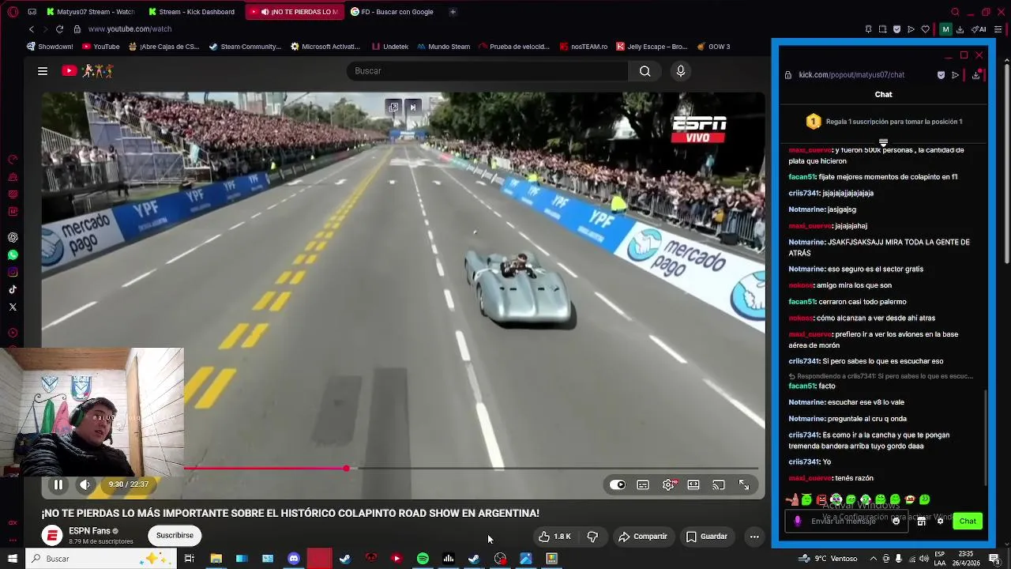Mute the video volume
1011x569 pixels.
(x=85, y=484)
